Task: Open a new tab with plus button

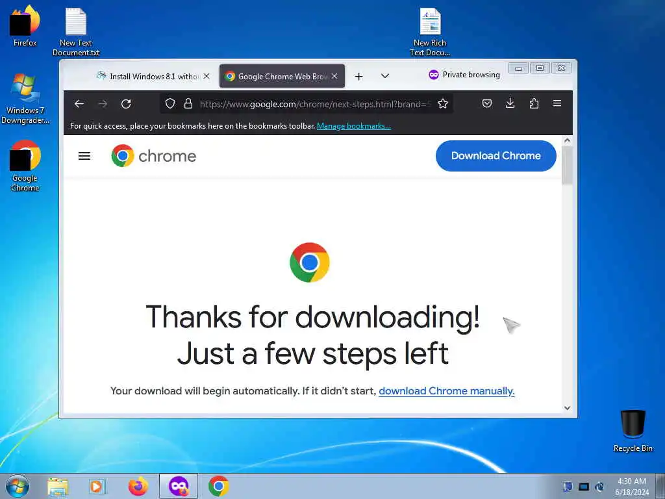Action: (x=358, y=77)
